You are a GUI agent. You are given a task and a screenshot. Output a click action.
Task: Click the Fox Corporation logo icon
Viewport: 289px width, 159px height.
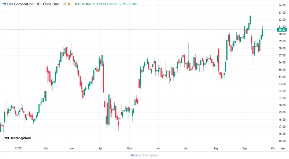click(x=4, y=4)
